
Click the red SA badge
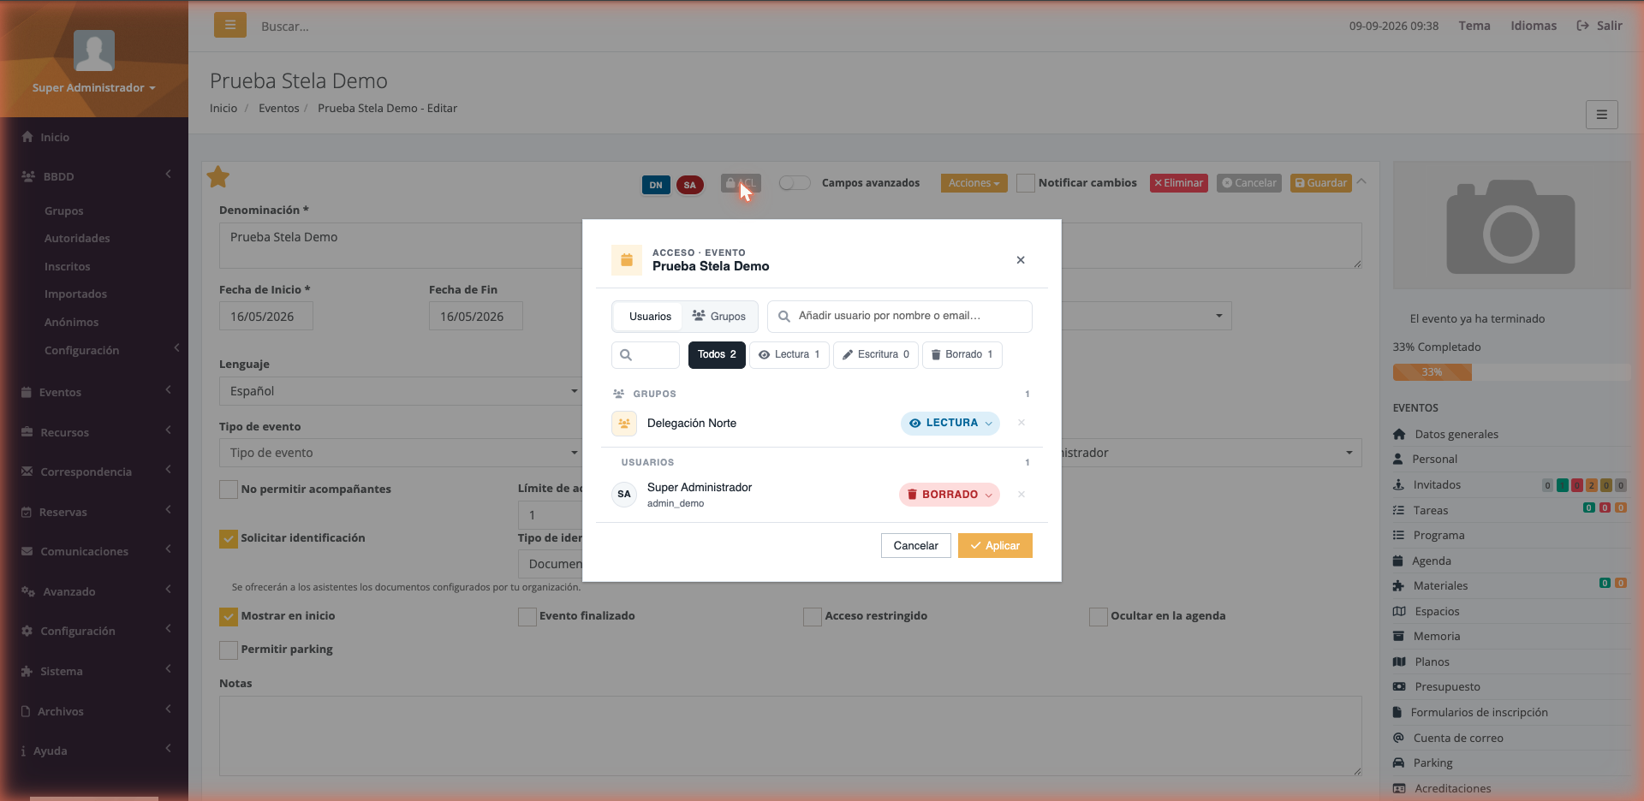coord(690,185)
